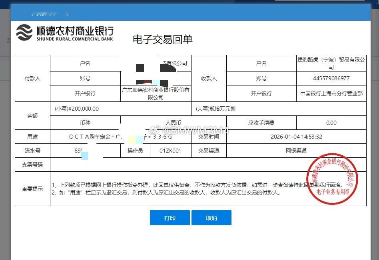Select payee account number 445579086977

click(x=331, y=78)
